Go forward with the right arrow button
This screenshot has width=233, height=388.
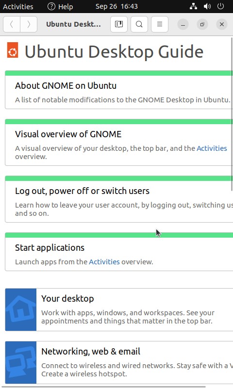pos(29,24)
